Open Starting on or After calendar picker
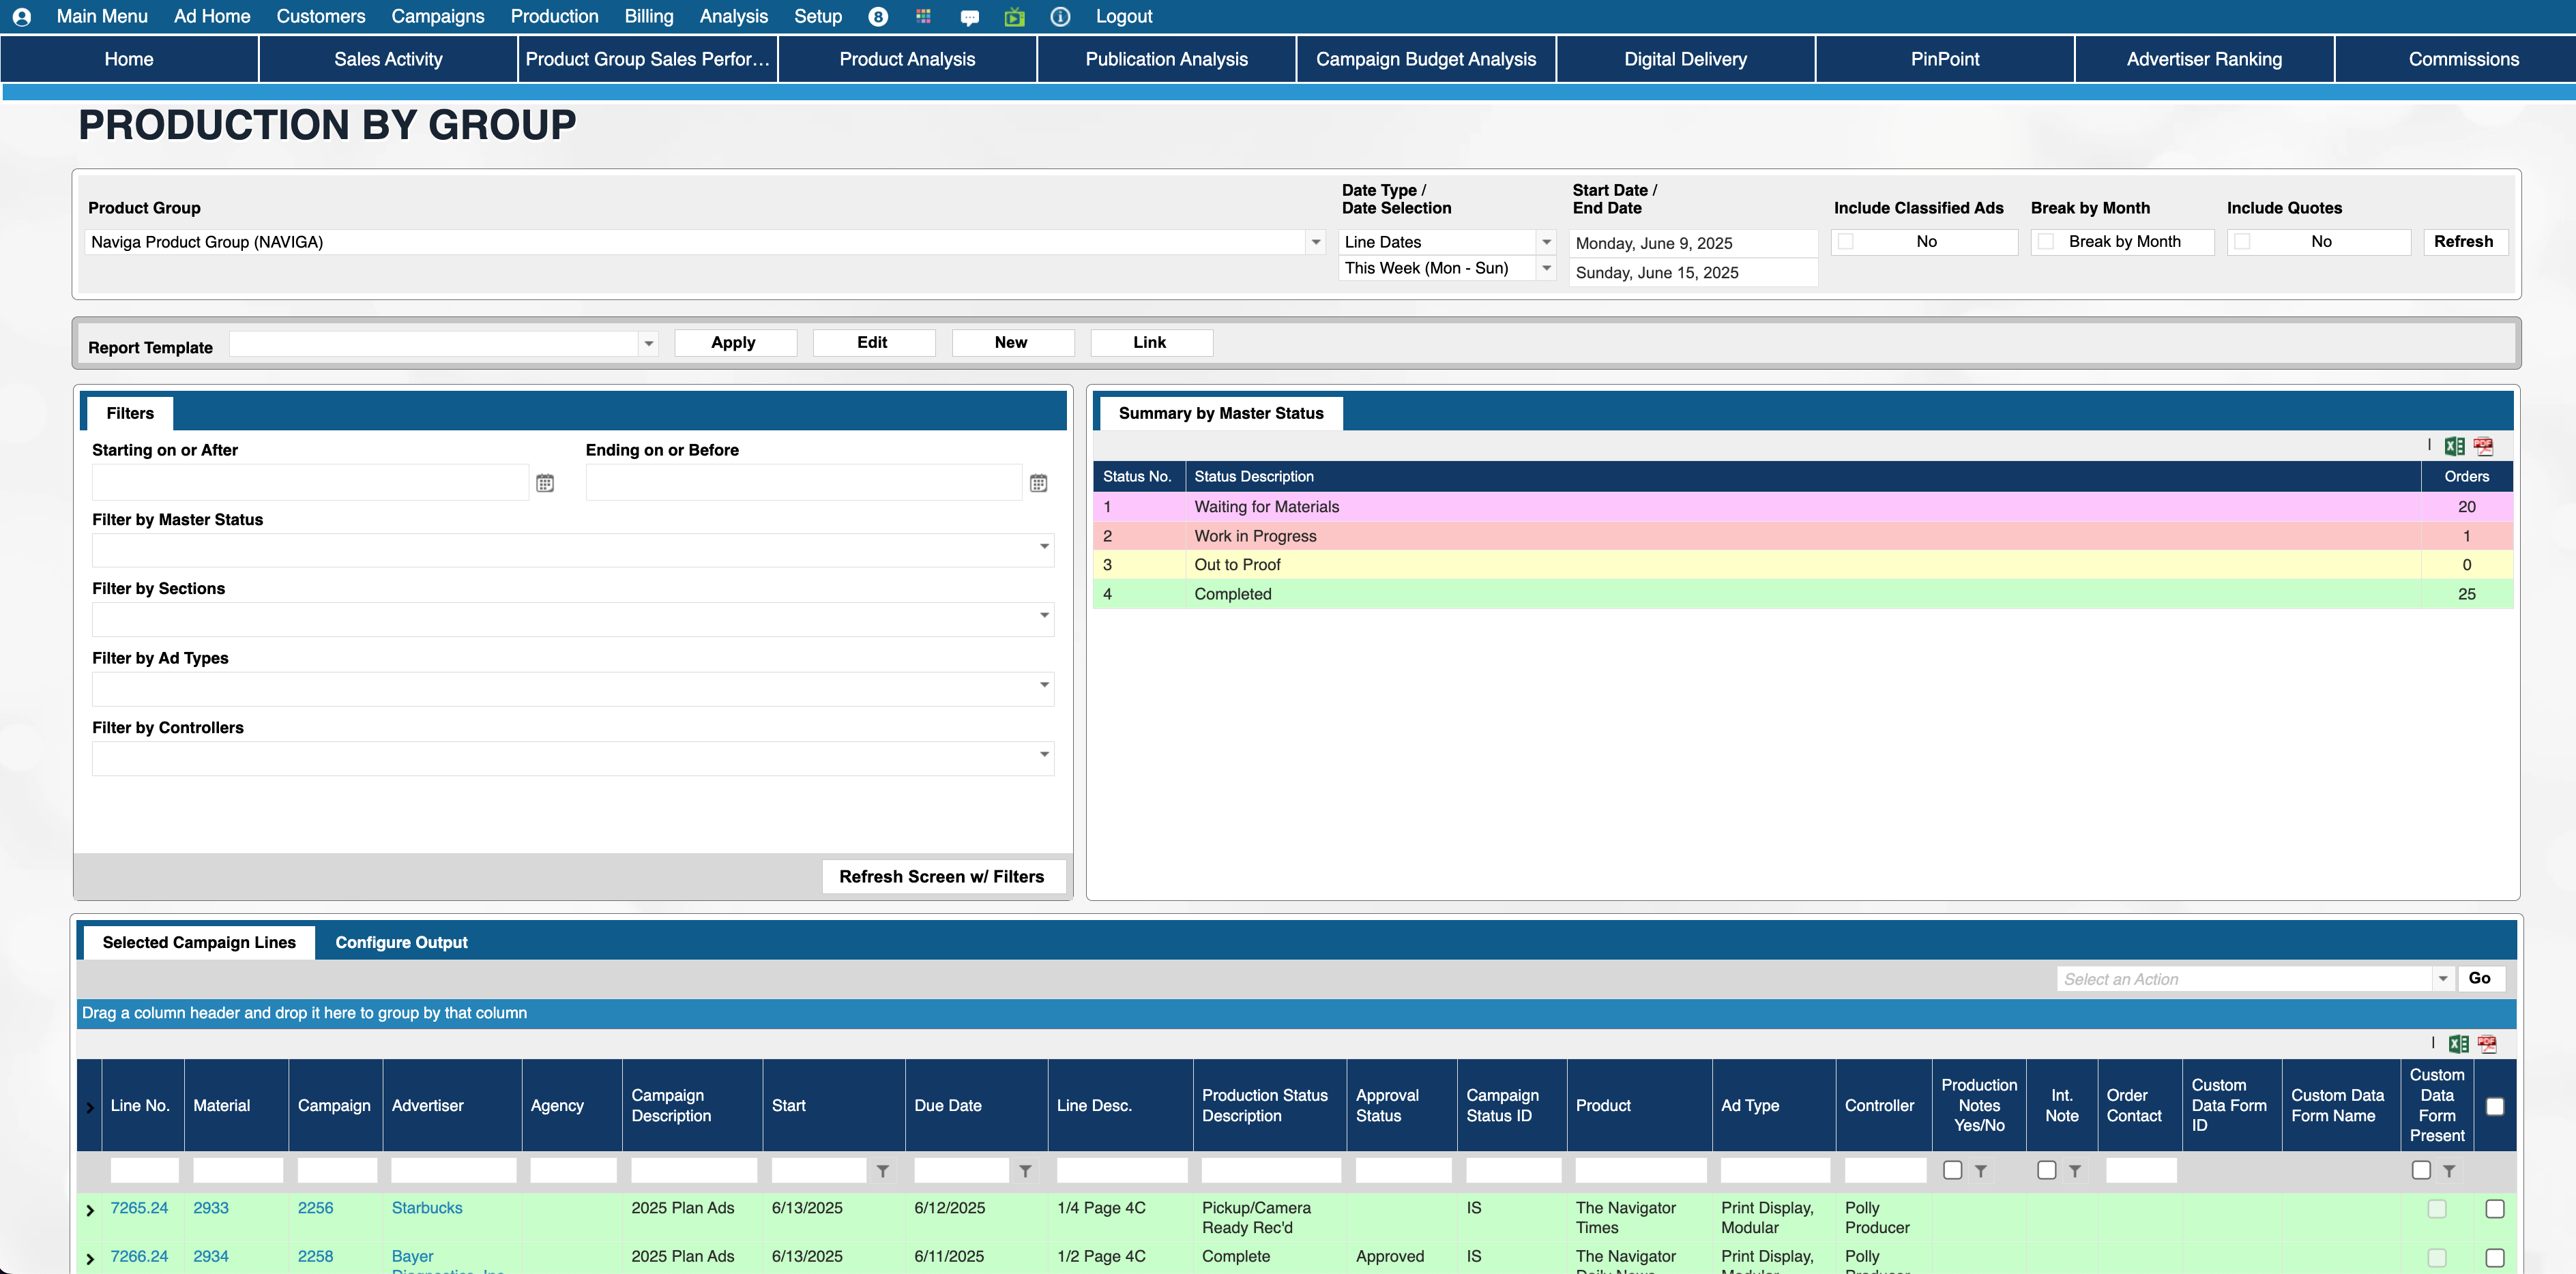Screen dimensions: 2576x1274 click(x=545, y=484)
